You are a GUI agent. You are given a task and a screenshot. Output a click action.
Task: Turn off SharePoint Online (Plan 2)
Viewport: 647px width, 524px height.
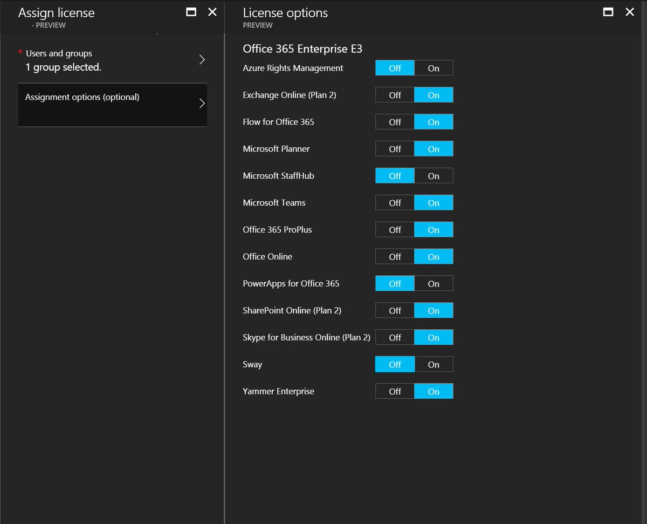coord(395,311)
